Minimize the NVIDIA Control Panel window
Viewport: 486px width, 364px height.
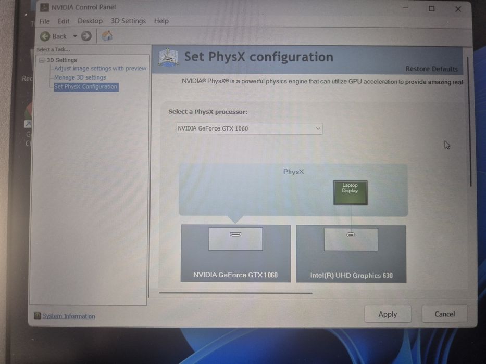point(405,8)
